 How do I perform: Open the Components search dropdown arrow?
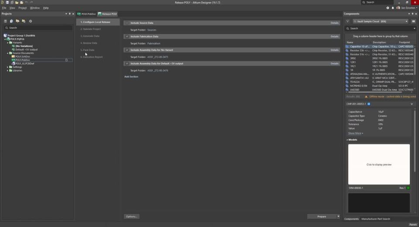pos(415,28)
